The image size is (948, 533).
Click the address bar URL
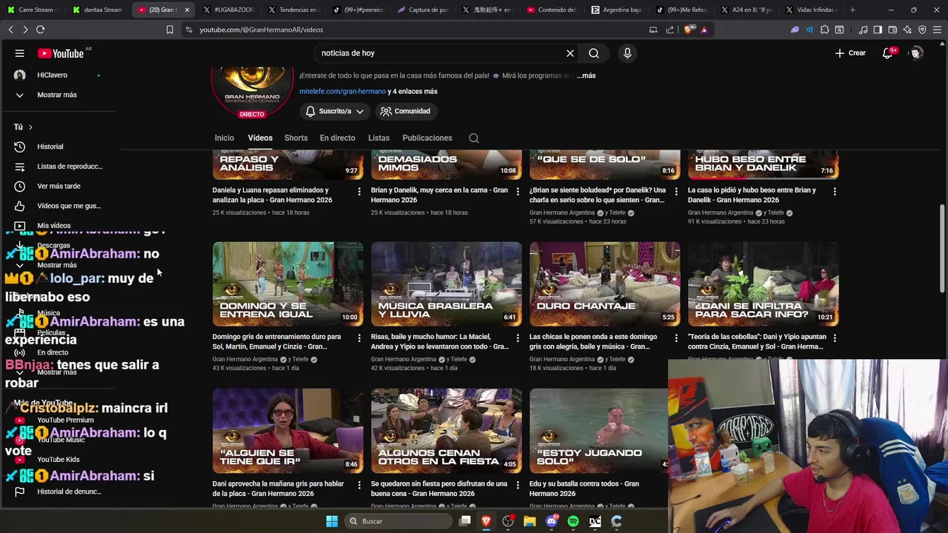click(261, 30)
